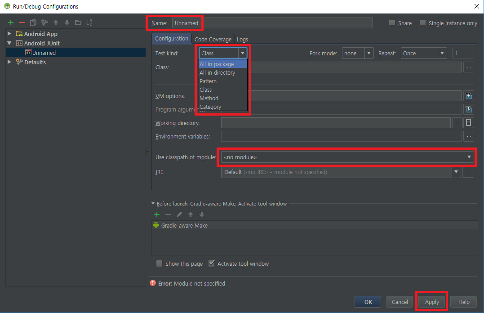This screenshot has height=313, width=484.
Task: Remove the selected configuration with the red minus
Action: pos(22,22)
